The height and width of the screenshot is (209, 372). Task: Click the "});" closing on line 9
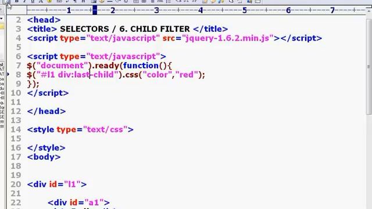33,84
